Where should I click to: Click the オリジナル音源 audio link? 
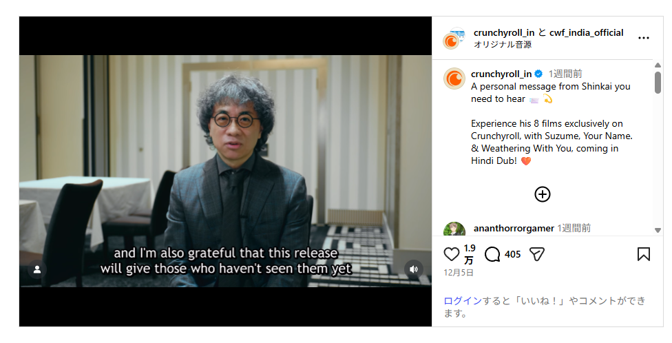(x=503, y=45)
